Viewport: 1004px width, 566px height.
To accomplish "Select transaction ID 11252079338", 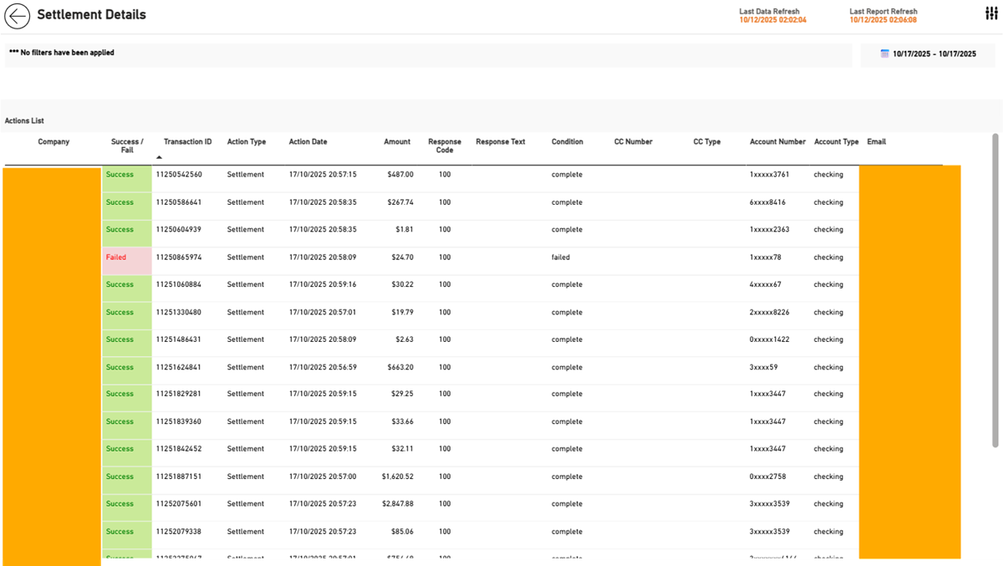I will (x=179, y=532).
